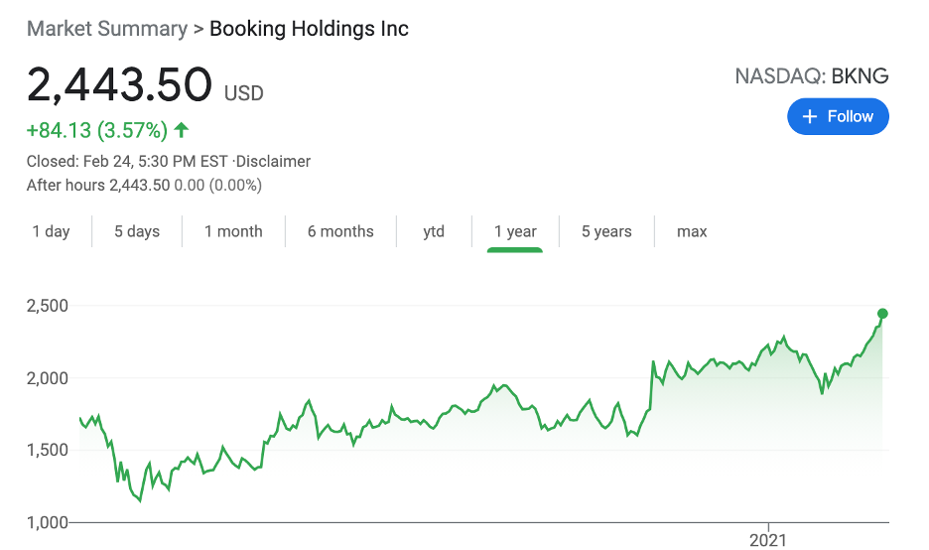Image resolution: width=929 pixels, height=550 pixels.
Task: Show the max range tab
Action: 692,231
